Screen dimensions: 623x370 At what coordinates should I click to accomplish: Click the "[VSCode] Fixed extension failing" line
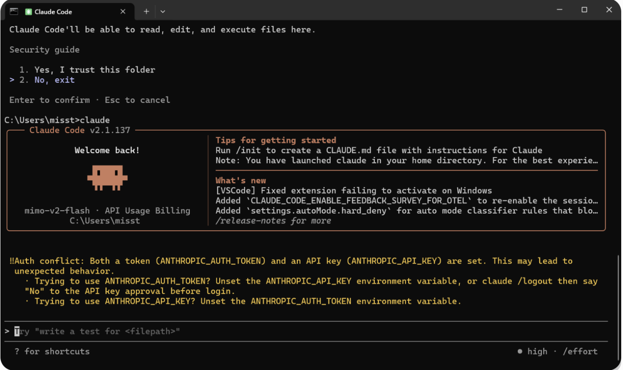pos(354,191)
